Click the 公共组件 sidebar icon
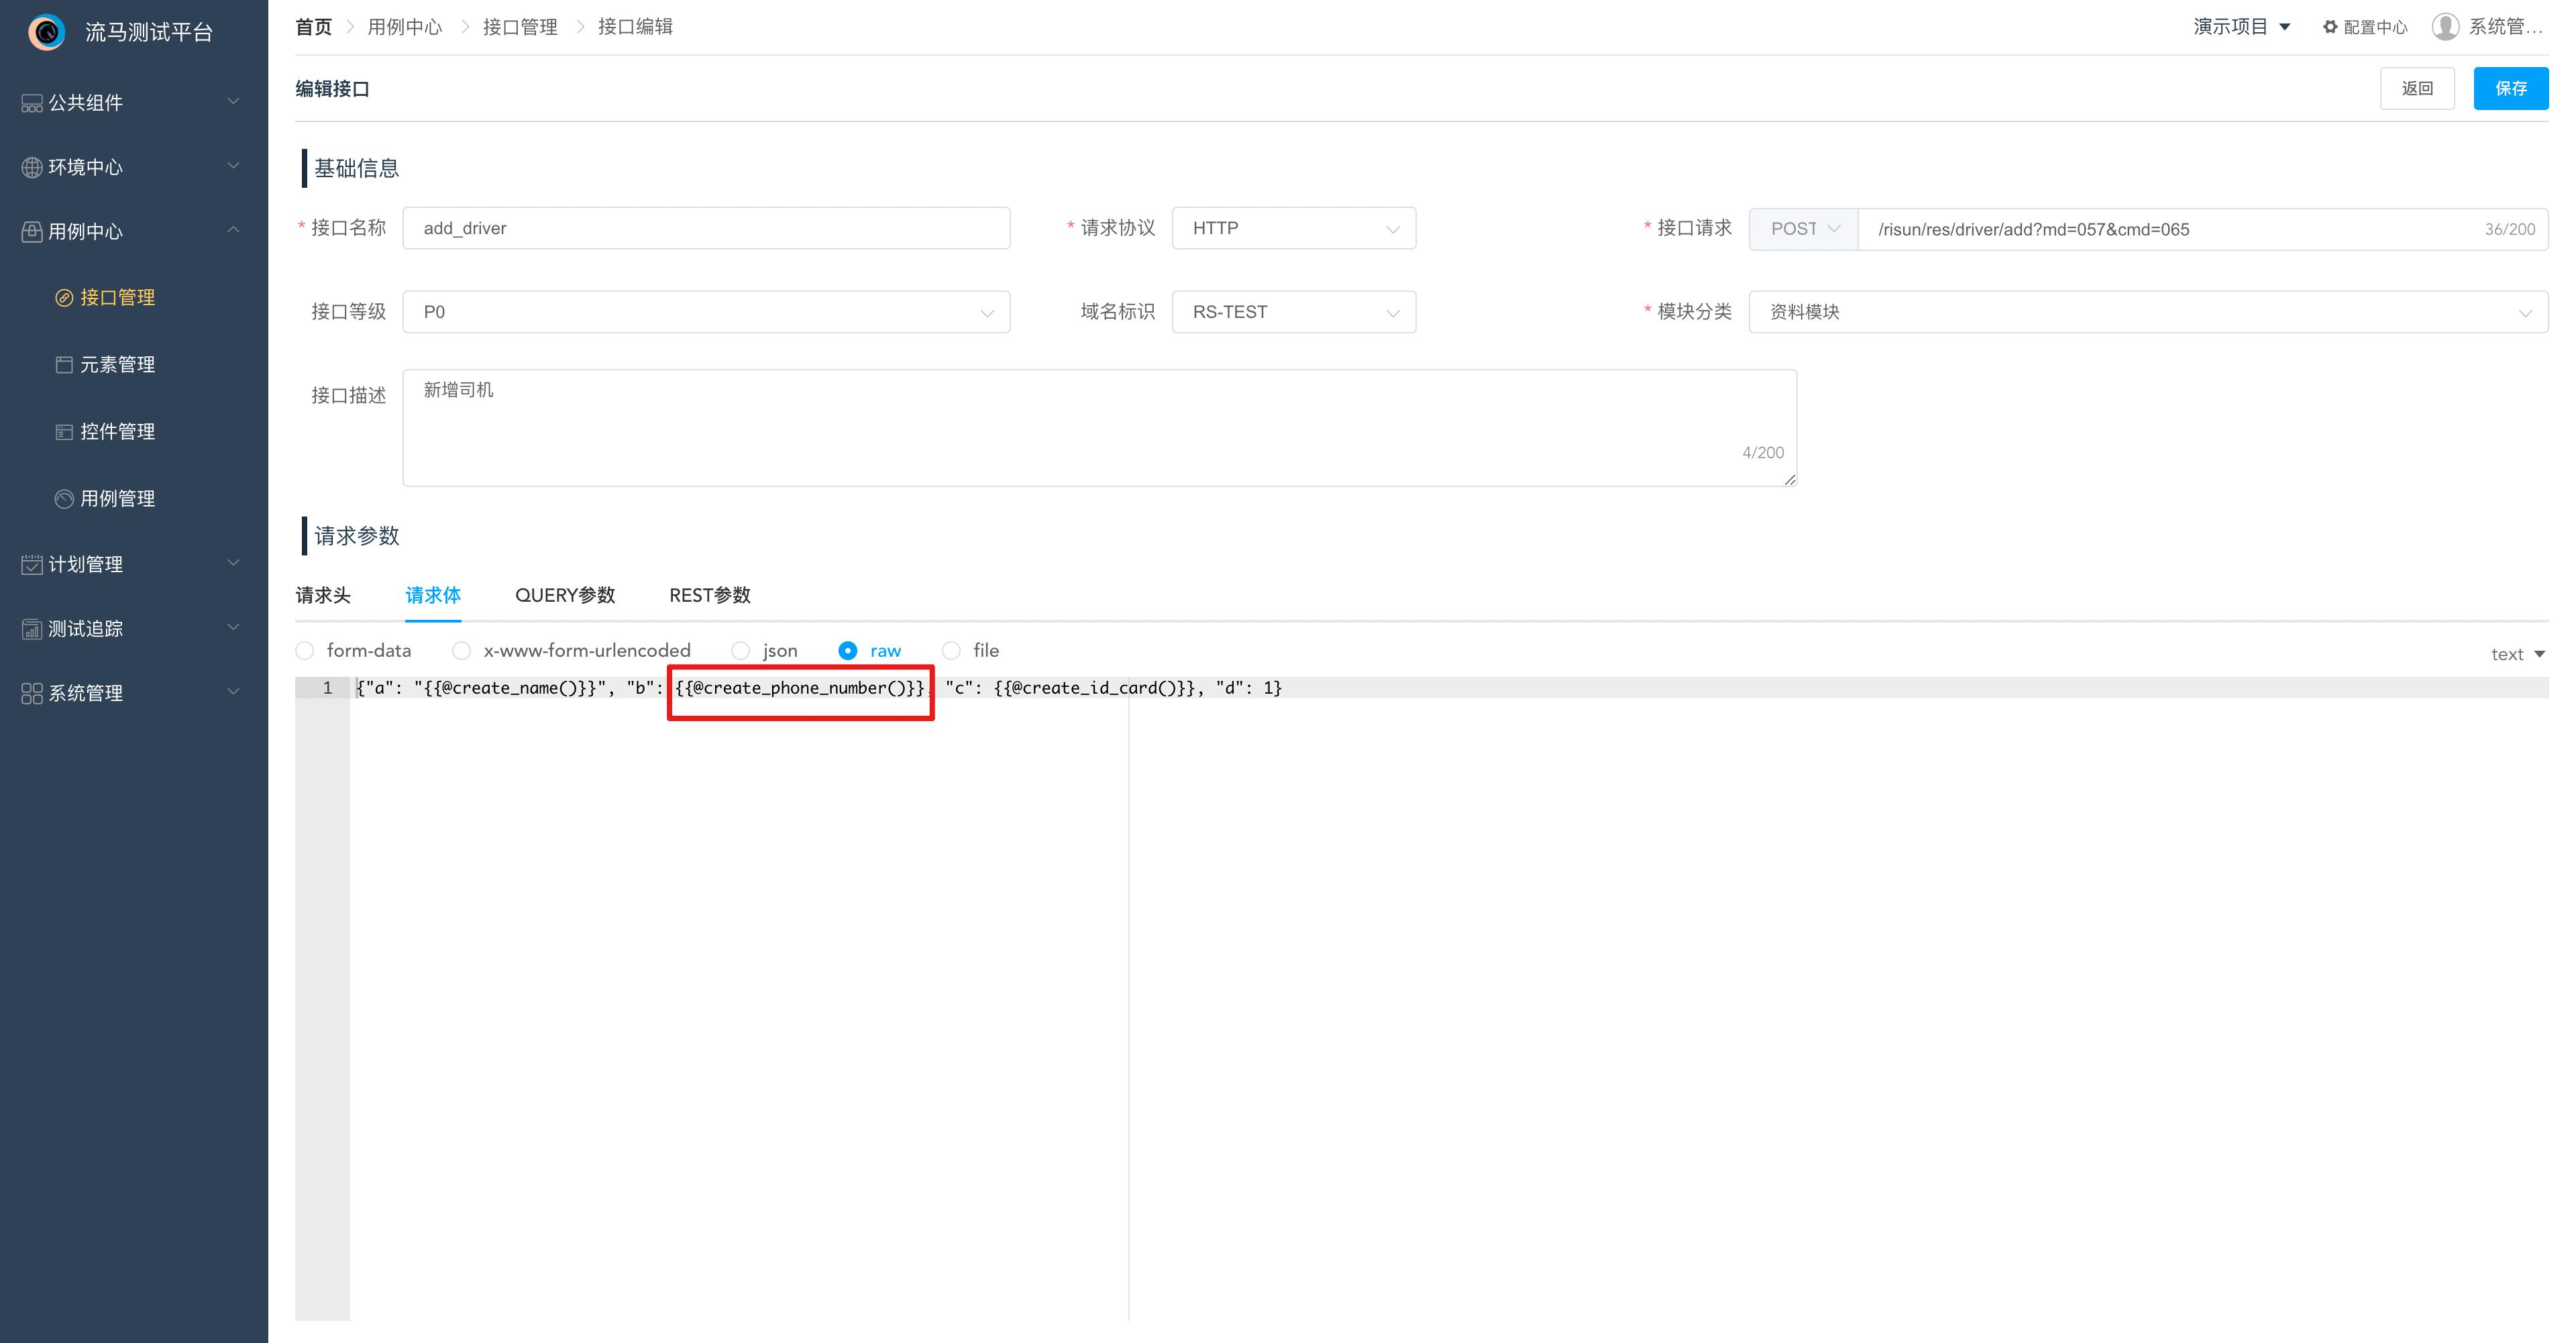The image size is (2576, 1343). pos(32,103)
